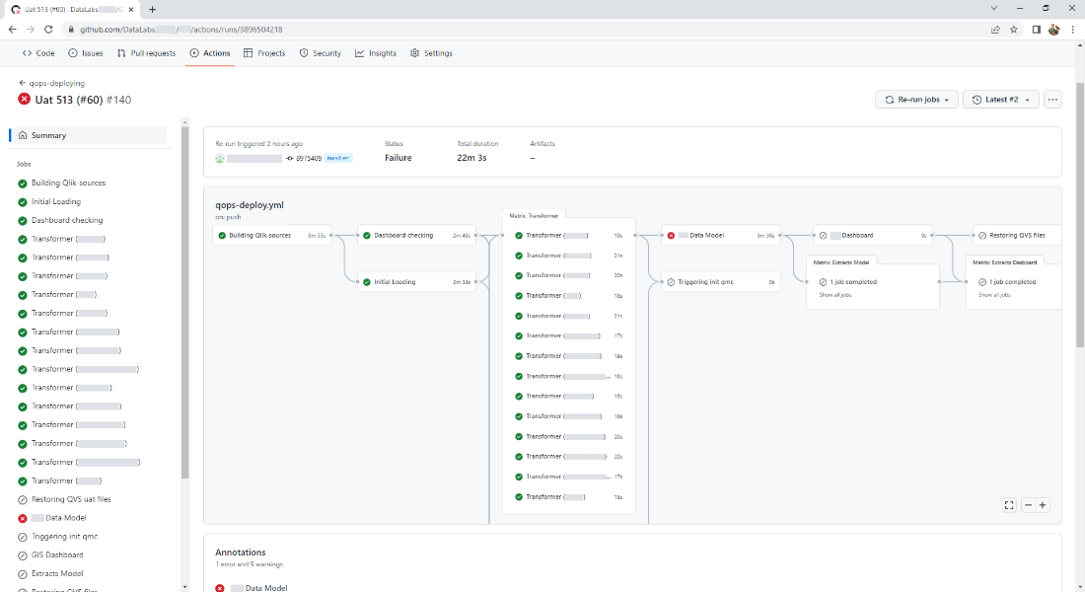Select the Initial Loading job in the sidebar

pyautogui.click(x=54, y=201)
